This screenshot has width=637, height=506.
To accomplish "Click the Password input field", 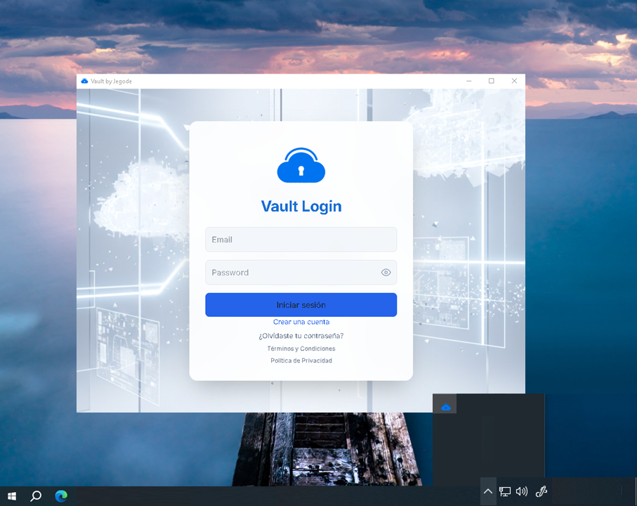I will [301, 272].
